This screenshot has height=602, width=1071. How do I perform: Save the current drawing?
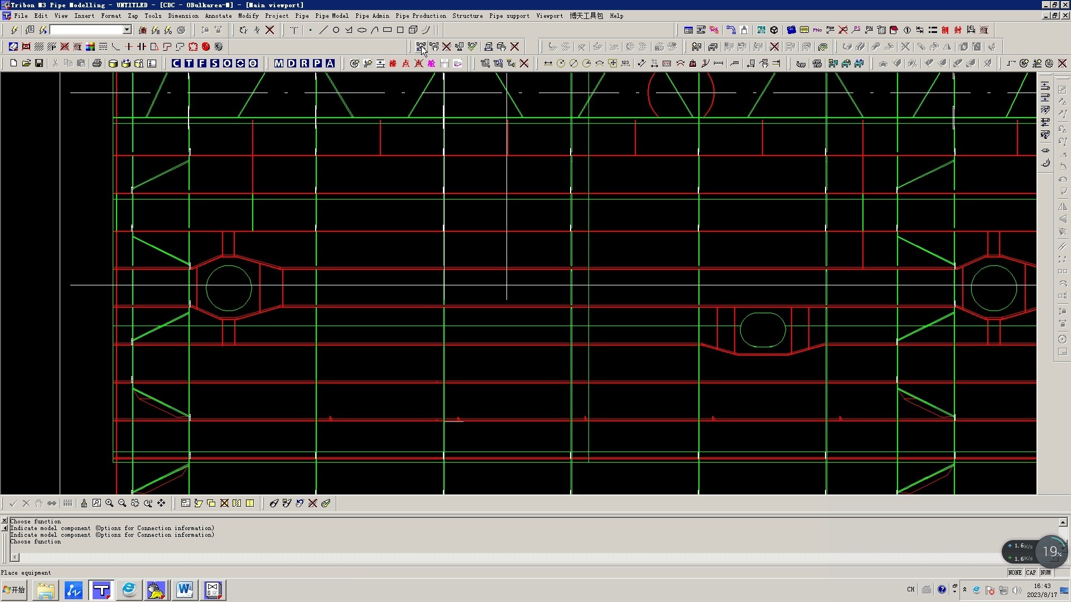pos(39,64)
